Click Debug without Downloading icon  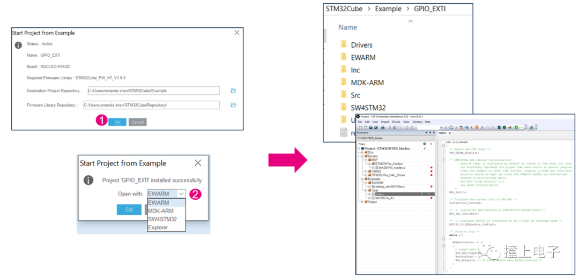tap(522, 128)
